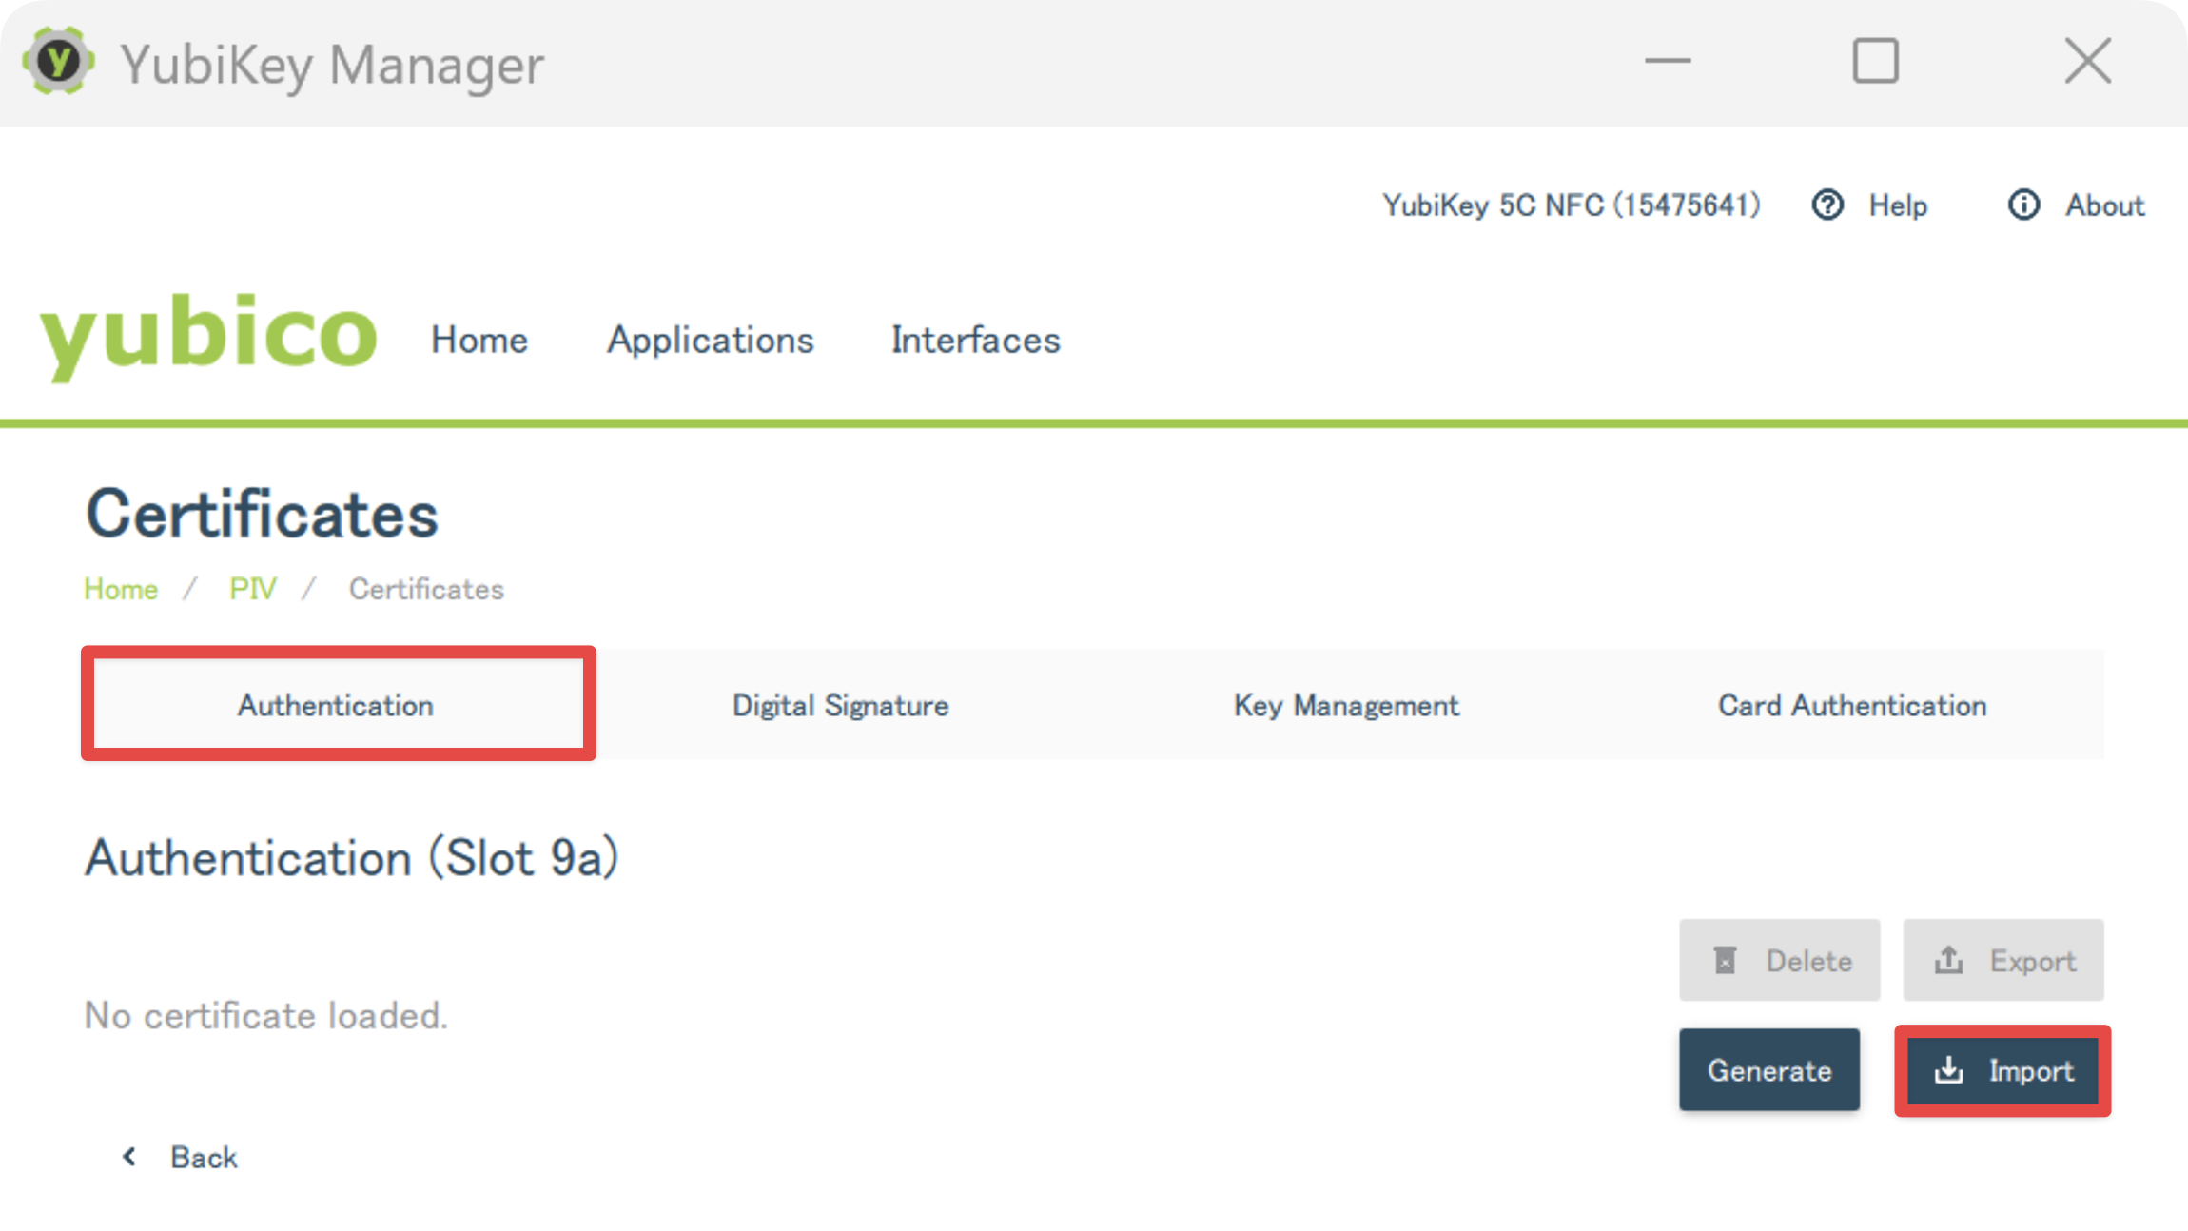This screenshot has height=1231, width=2188.
Task: Click the Back chevron arrow icon
Action: pos(129,1157)
